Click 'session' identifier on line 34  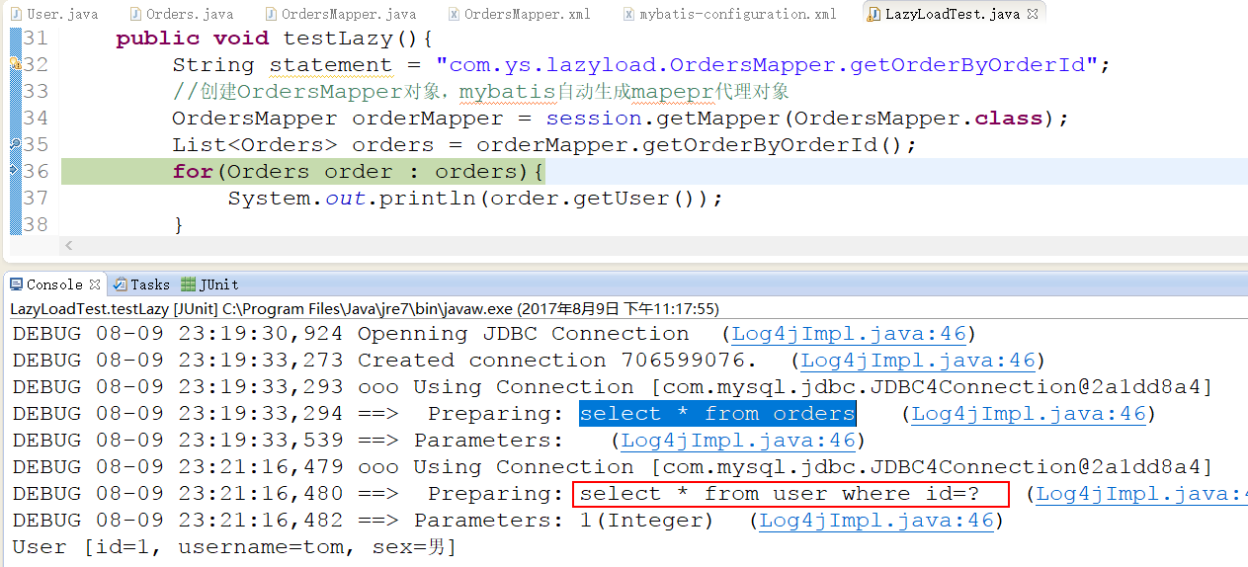[594, 118]
